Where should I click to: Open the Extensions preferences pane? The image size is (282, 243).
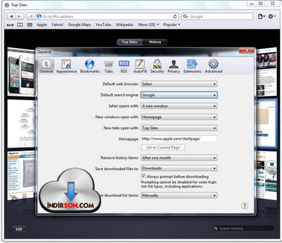pyautogui.click(x=192, y=66)
